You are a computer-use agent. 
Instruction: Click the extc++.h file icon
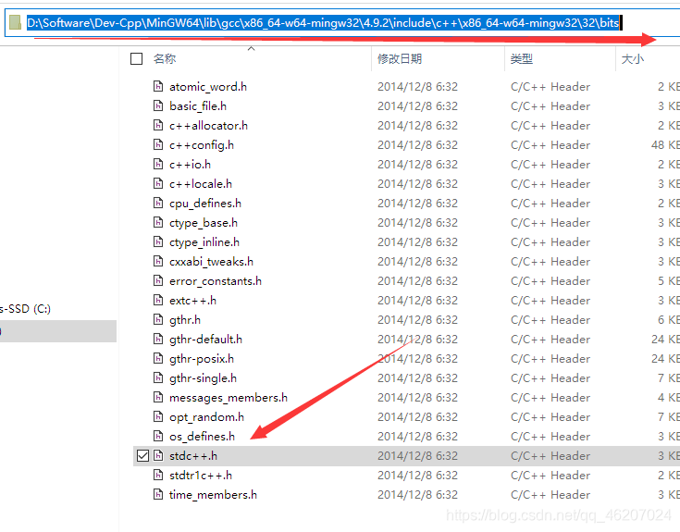[x=158, y=300]
